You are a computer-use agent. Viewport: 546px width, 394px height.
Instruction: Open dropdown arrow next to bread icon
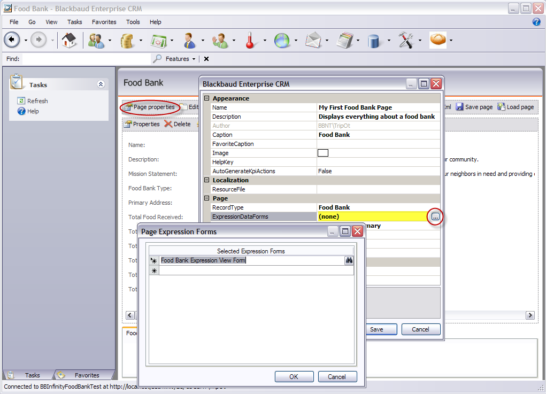click(x=451, y=41)
